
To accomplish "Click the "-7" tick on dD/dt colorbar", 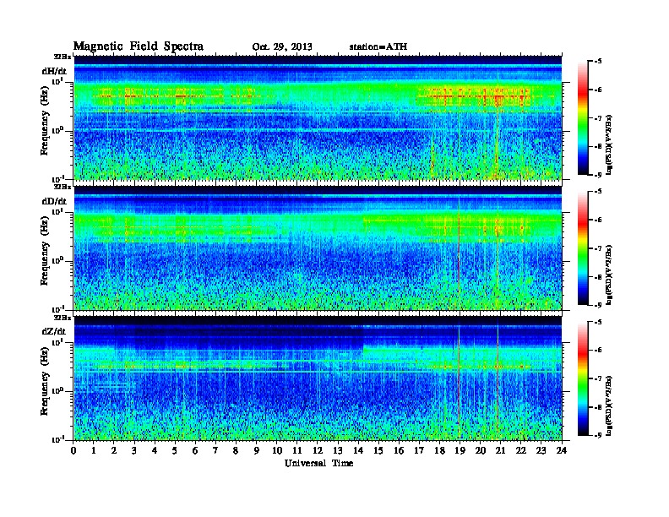I will pyautogui.click(x=599, y=248).
